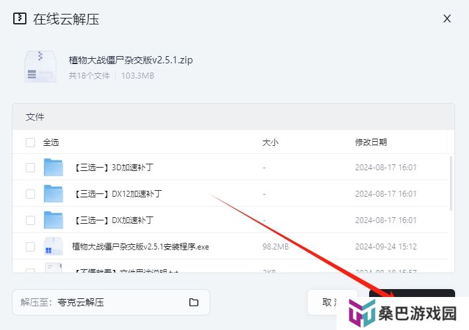Click the exe installer file icon

point(54,246)
